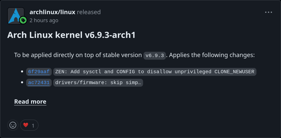Click the "2 hours ago" timestamp
Viewport: 281px width, 138px height.
(44, 20)
